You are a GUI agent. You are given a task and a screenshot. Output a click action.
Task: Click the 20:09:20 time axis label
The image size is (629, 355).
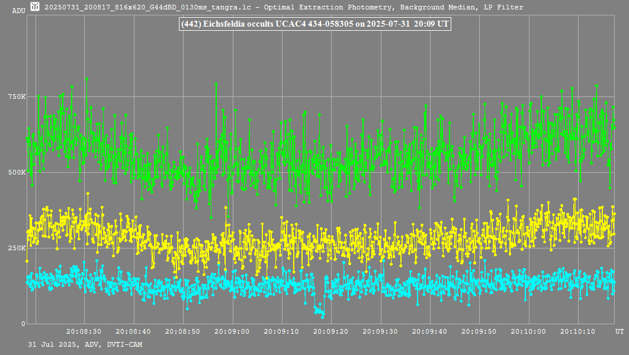tap(330, 332)
